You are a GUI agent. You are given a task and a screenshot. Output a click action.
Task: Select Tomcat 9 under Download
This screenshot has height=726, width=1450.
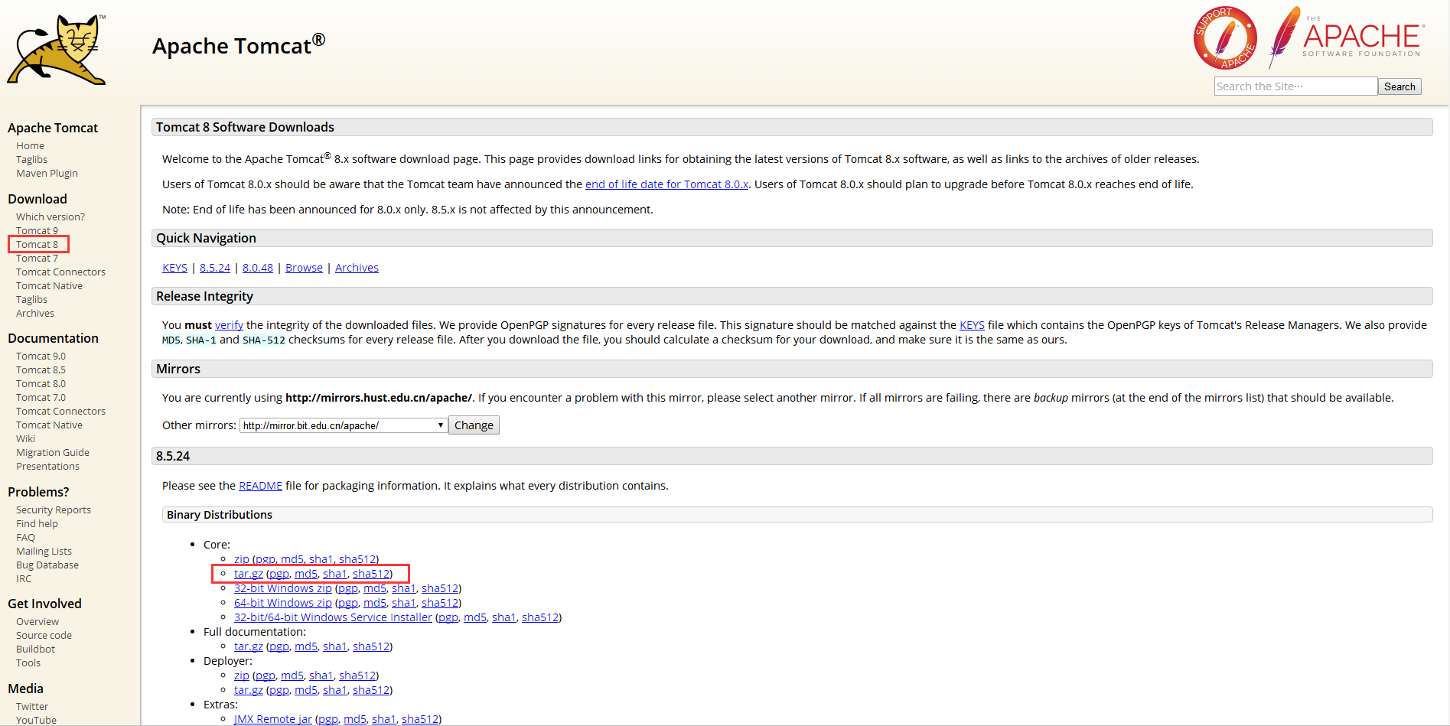click(37, 231)
